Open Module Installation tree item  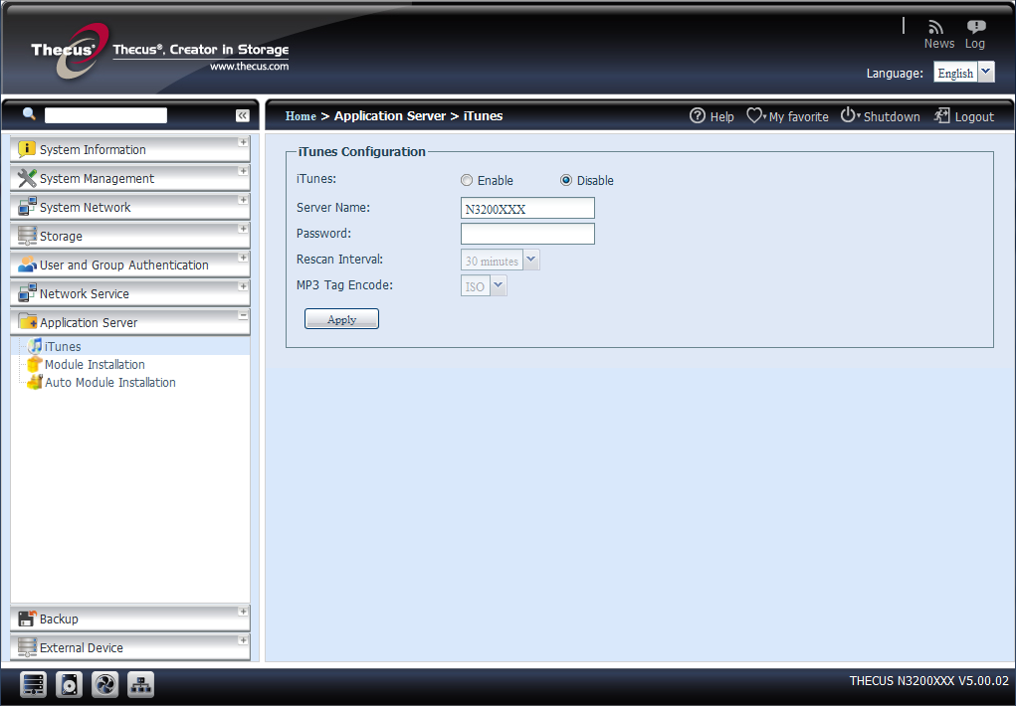click(x=95, y=365)
